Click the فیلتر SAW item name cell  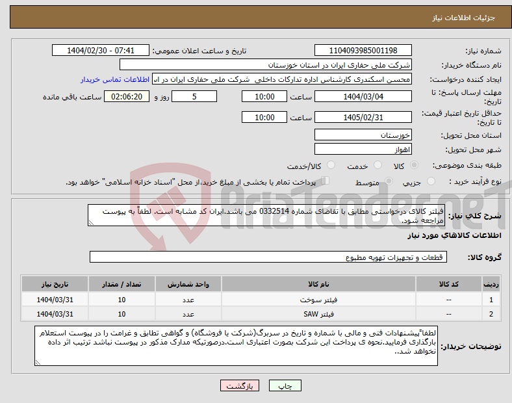pos(318,314)
